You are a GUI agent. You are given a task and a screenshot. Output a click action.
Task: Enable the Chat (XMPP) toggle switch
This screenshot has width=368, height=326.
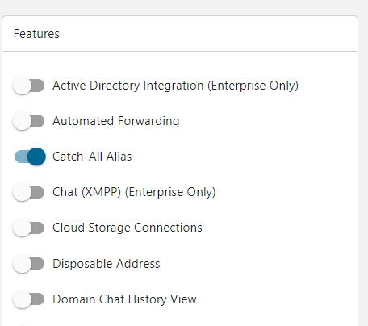pos(29,192)
